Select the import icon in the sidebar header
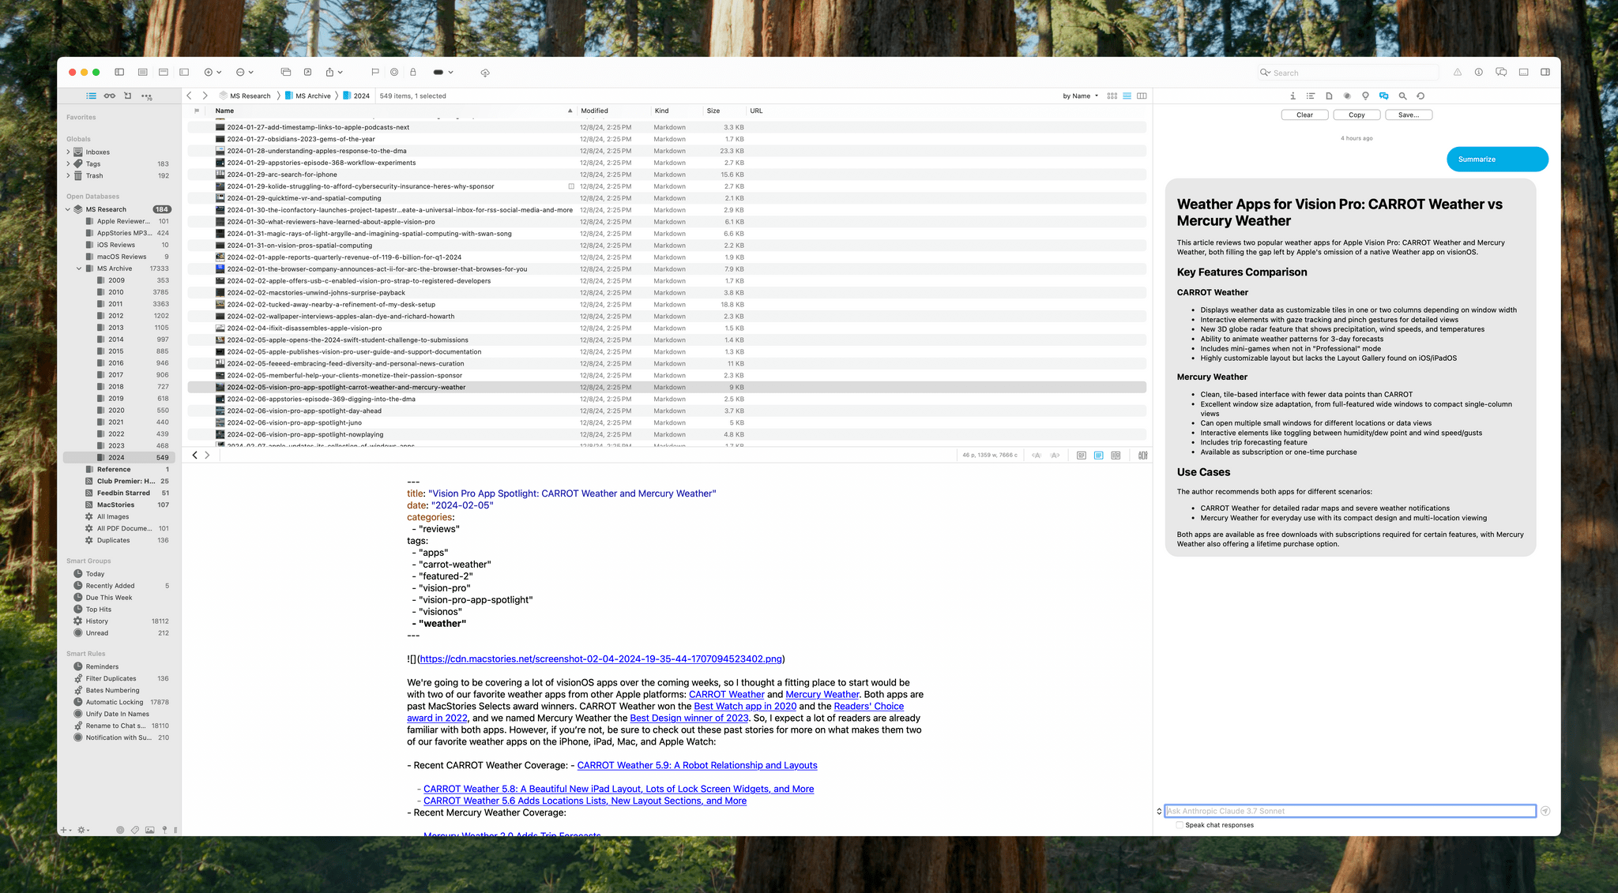This screenshot has height=893, width=1618. point(128,96)
